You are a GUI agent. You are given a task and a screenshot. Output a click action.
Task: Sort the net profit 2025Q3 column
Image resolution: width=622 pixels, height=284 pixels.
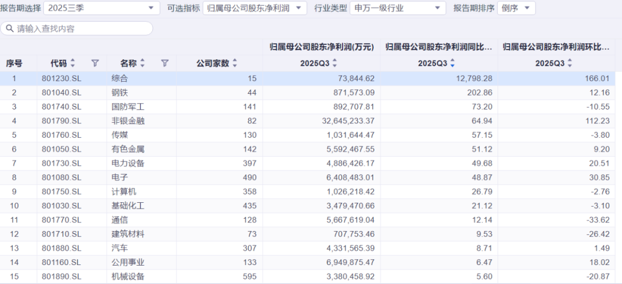click(x=335, y=63)
